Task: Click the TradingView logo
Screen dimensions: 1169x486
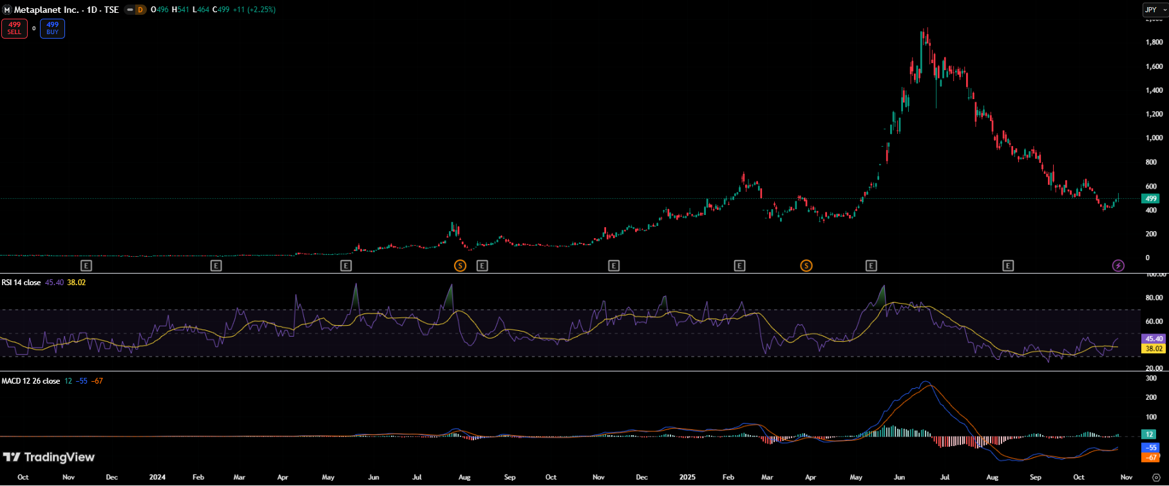Action: pyautogui.click(x=49, y=457)
